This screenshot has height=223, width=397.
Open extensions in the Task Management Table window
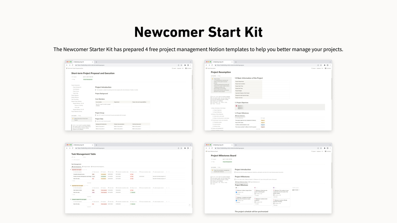point(185,148)
